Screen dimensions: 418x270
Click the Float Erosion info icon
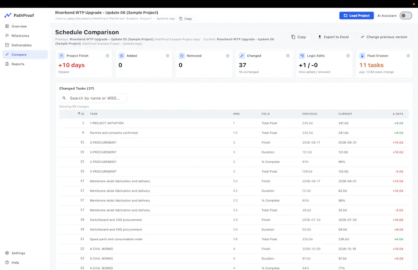[408, 56]
